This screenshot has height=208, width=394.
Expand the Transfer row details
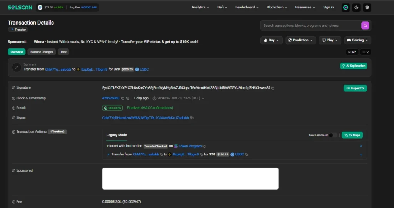click(361, 154)
